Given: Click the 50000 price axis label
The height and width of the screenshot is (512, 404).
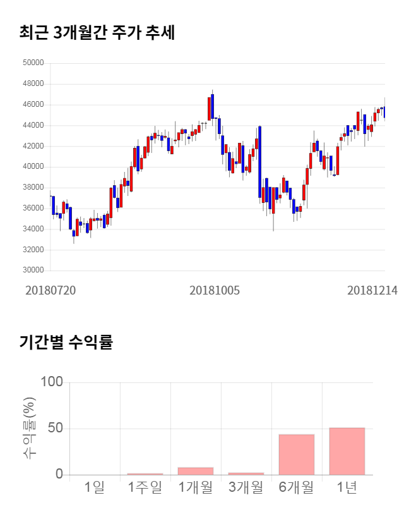Looking at the screenshot, I should click(x=33, y=63).
